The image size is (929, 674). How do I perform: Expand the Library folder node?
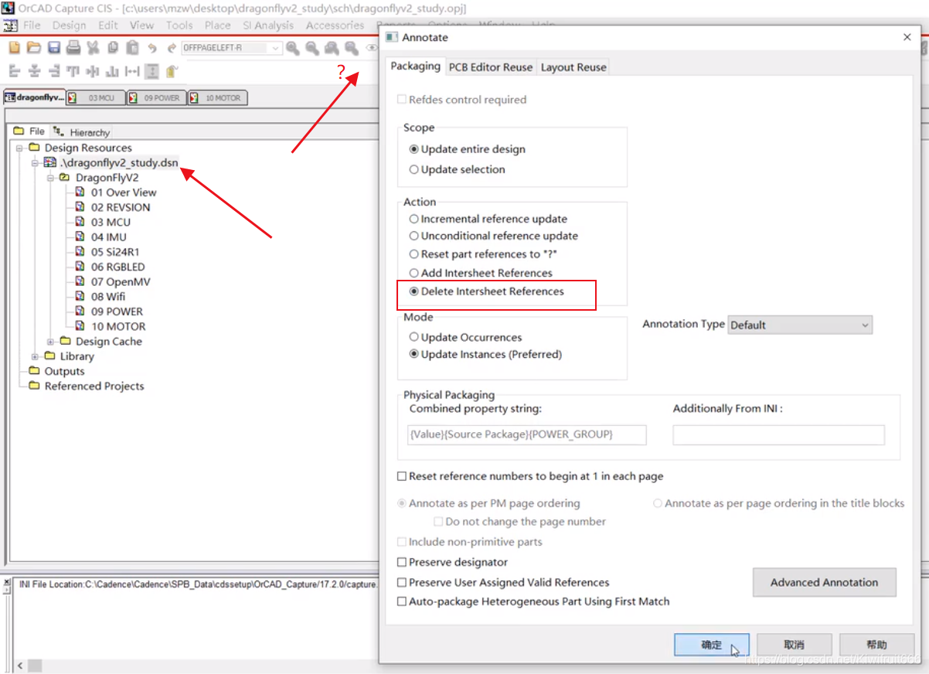(36, 356)
